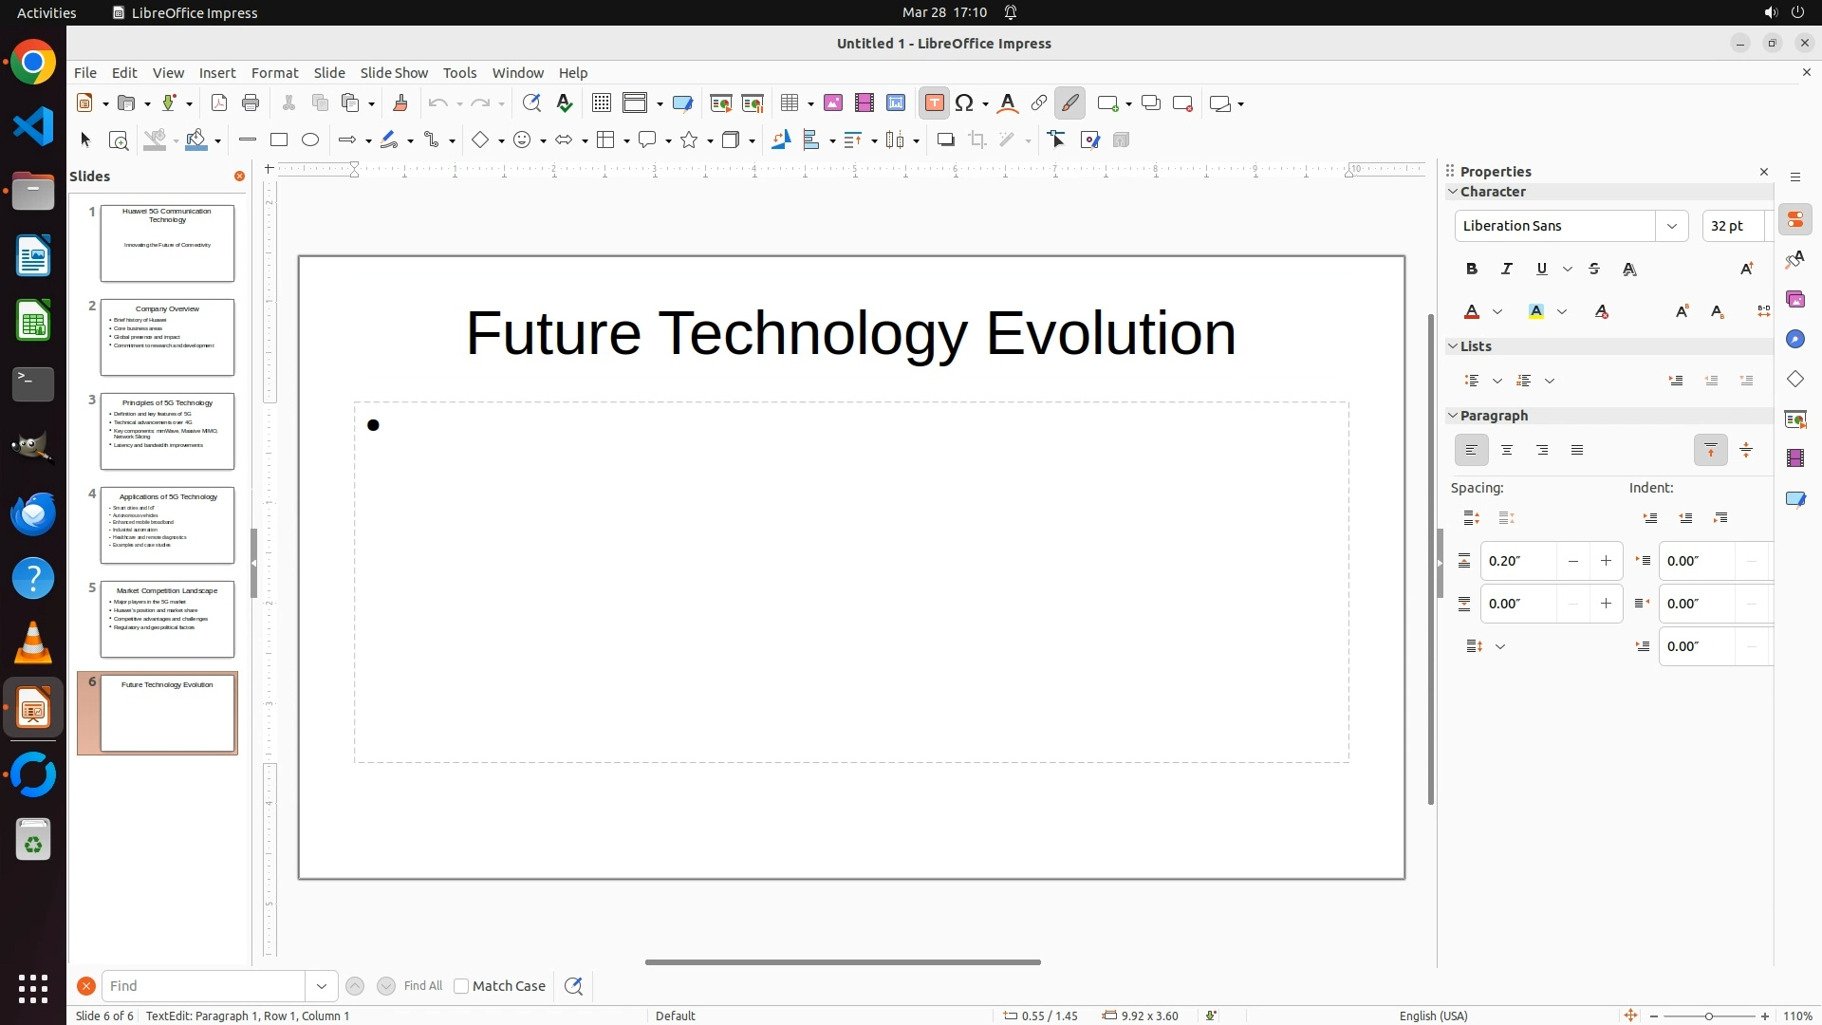The width and height of the screenshot is (1822, 1025).
Task: Select the Ellipse drawing tool
Action: (310, 140)
